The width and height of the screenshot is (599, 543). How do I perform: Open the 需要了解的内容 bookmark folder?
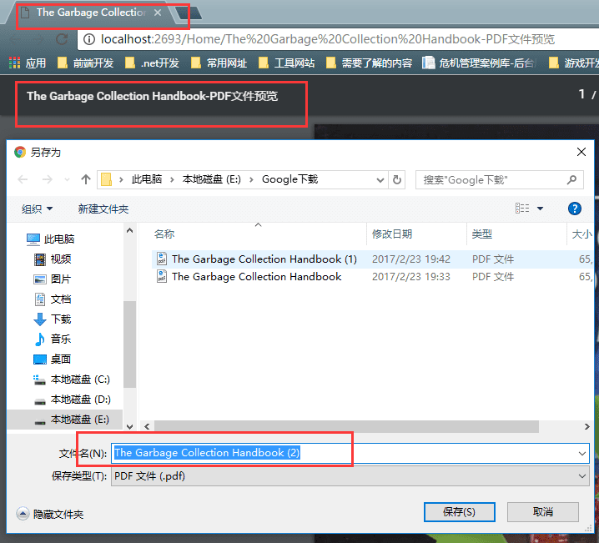(x=369, y=63)
